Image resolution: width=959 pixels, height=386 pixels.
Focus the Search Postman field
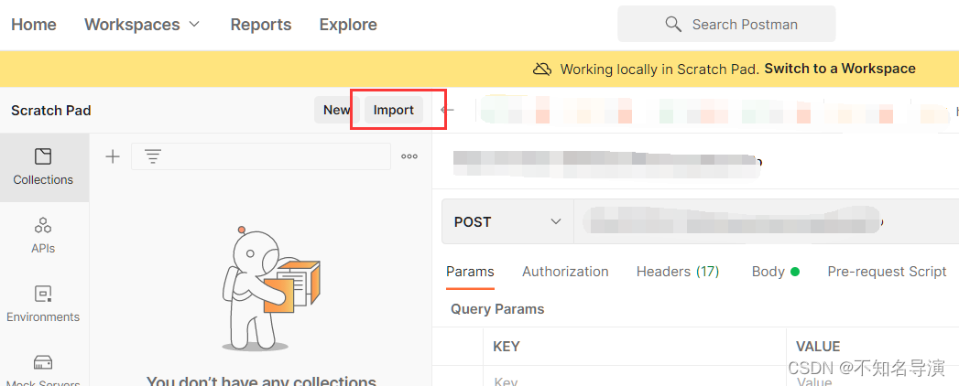tap(726, 25)
